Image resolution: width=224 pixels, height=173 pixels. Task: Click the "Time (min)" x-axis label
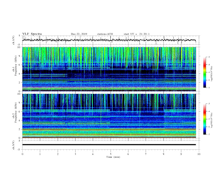click(113, 157)
